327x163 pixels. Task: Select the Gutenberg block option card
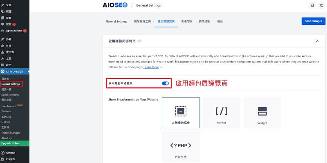pos(181,113)
